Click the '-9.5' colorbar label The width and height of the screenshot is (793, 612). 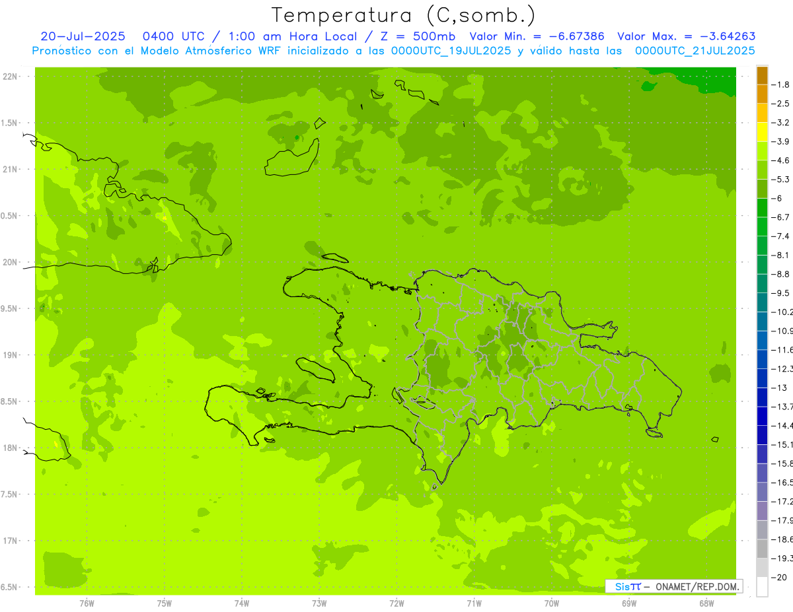point(780,293)
